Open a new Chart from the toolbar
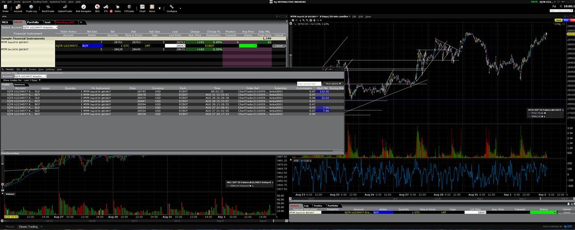Screen dimensions: 575x230 point(142,8)
